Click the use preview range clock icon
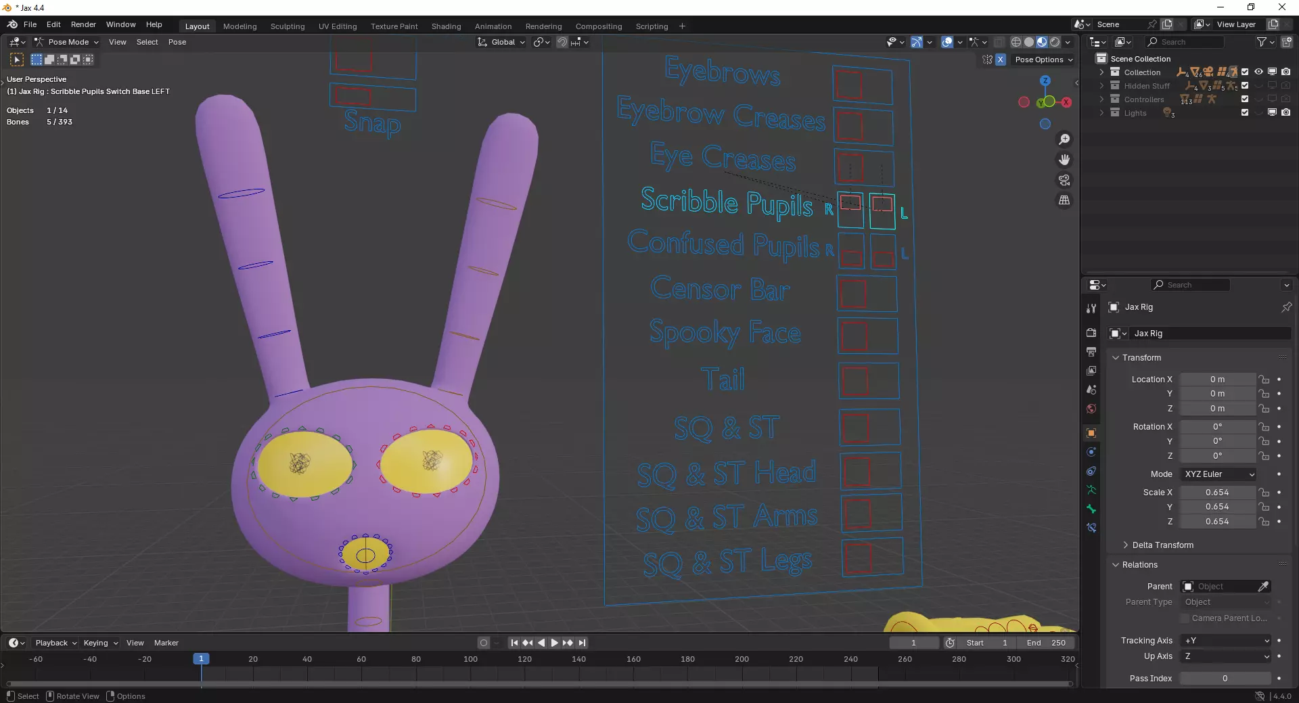 [x=950, y=643]
